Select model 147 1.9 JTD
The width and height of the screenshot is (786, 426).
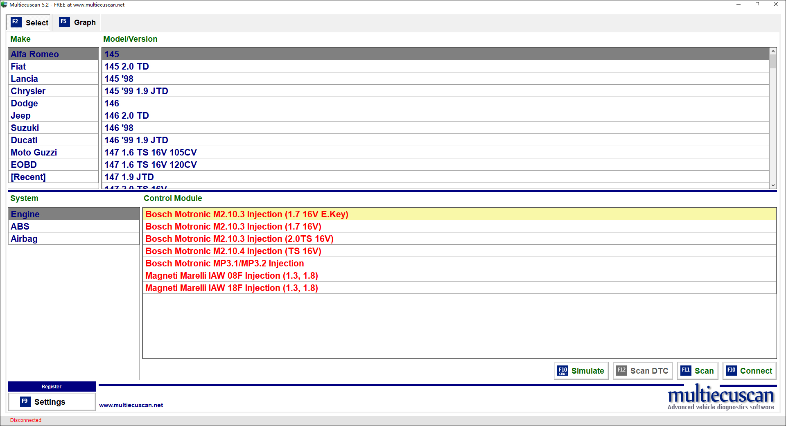click(x=436, y=177)
